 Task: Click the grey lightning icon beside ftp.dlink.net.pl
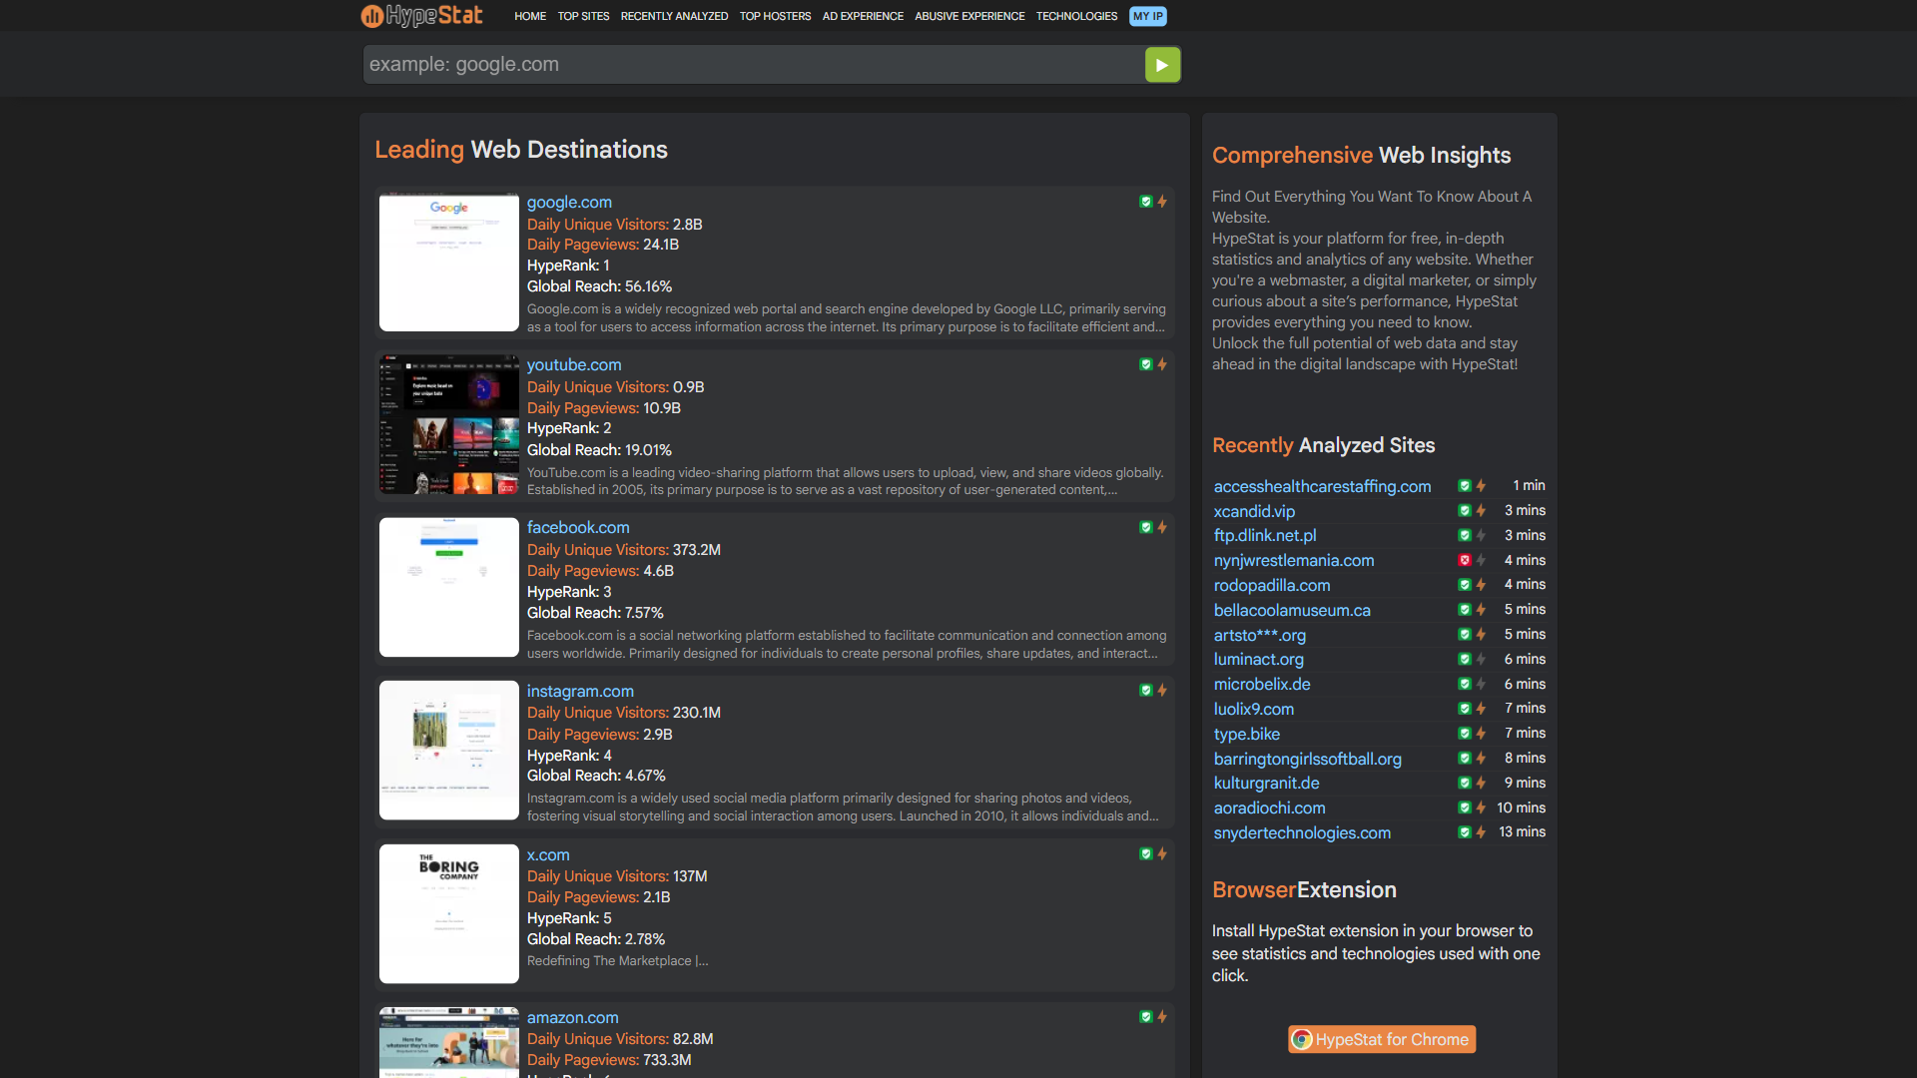(x=1481, y=535)
